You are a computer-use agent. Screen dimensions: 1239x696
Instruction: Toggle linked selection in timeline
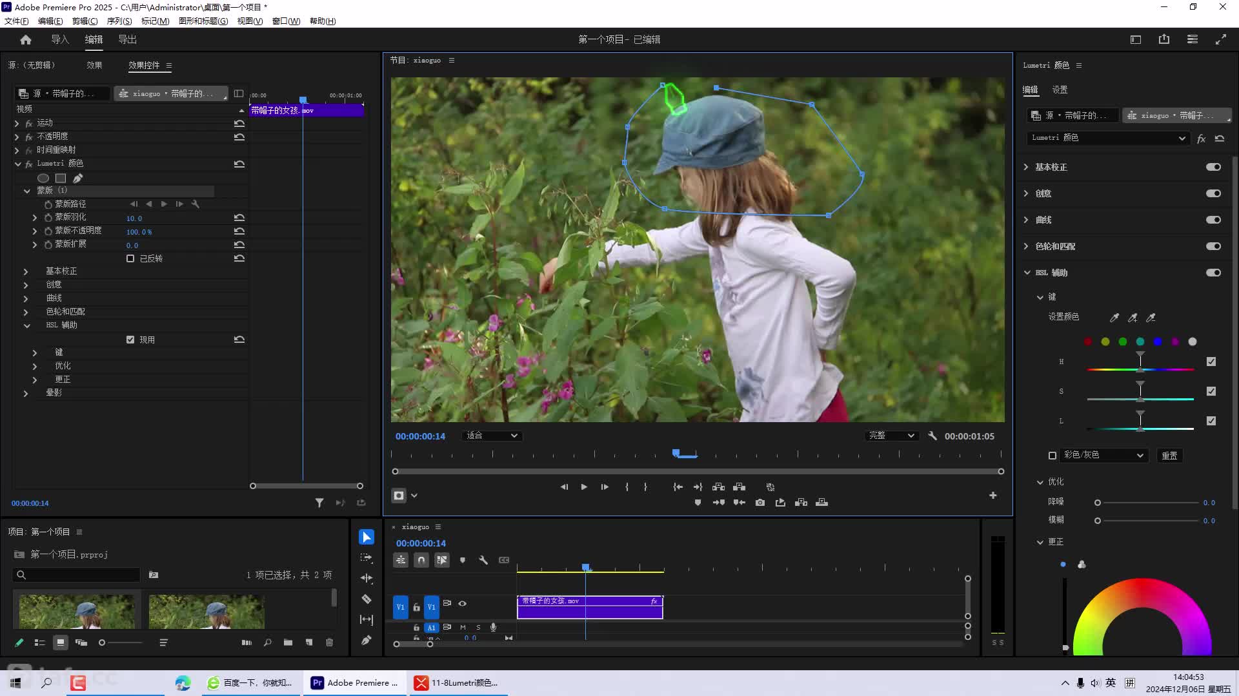[442, 560]
